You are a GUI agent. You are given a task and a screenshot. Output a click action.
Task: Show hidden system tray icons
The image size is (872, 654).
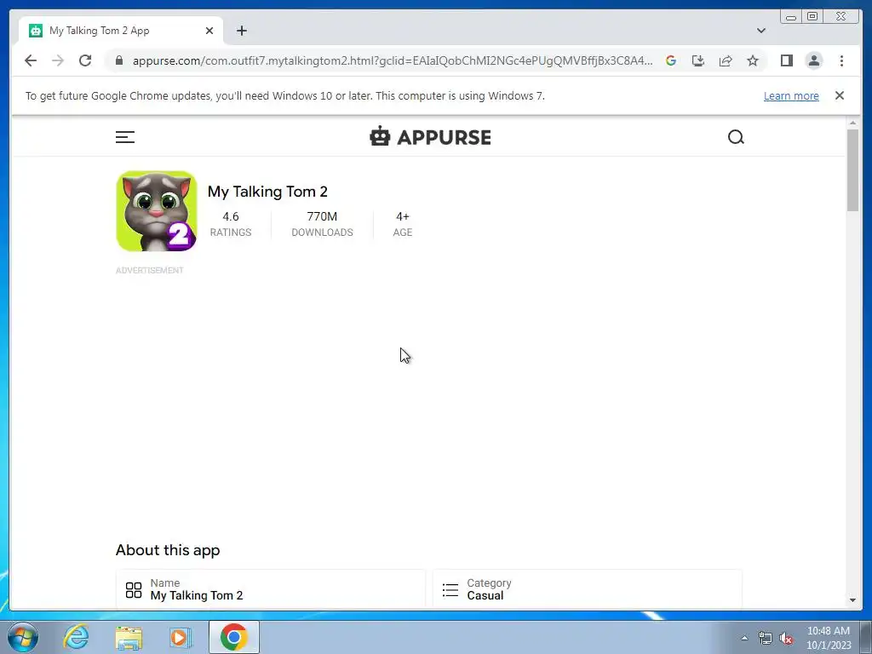click(744, 638)
